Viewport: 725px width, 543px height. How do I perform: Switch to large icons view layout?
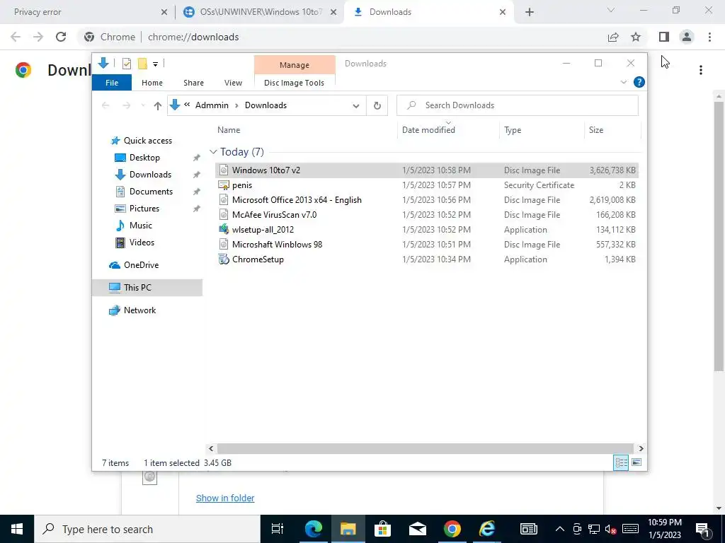tap(636, 462)
